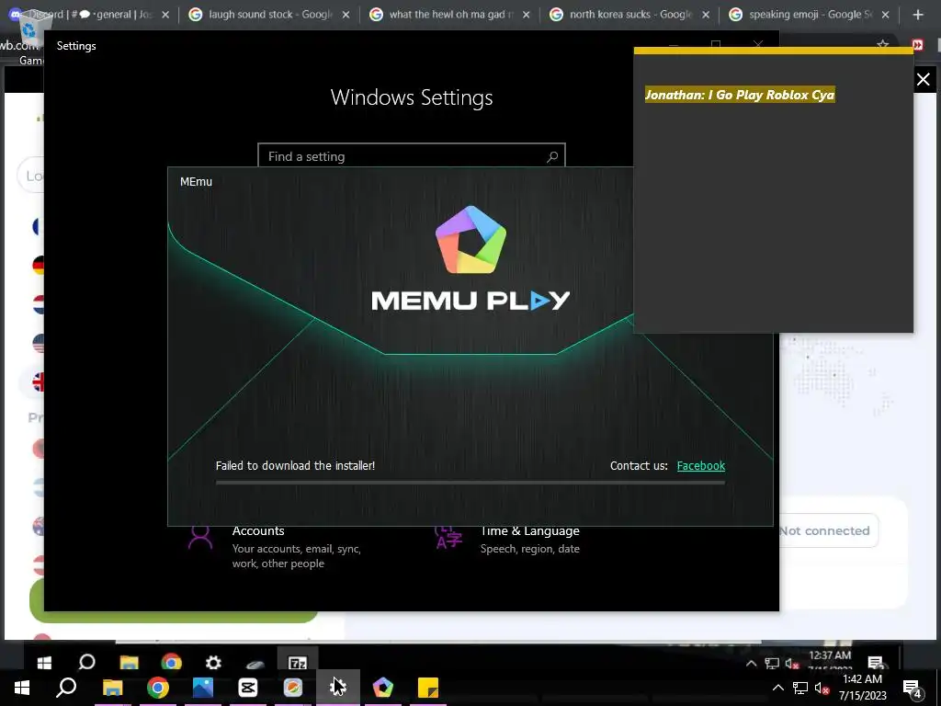Open the Facebook contact link in MEmu
This screenshot has width=941, height=706.
point(701,465)
